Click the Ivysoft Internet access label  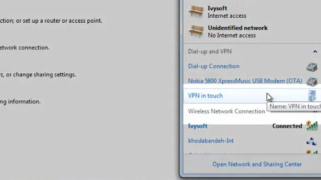227,16
